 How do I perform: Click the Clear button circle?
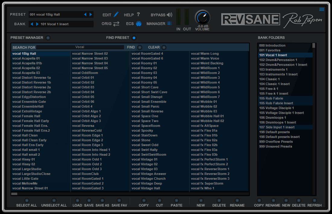click(x=164, y=47)
